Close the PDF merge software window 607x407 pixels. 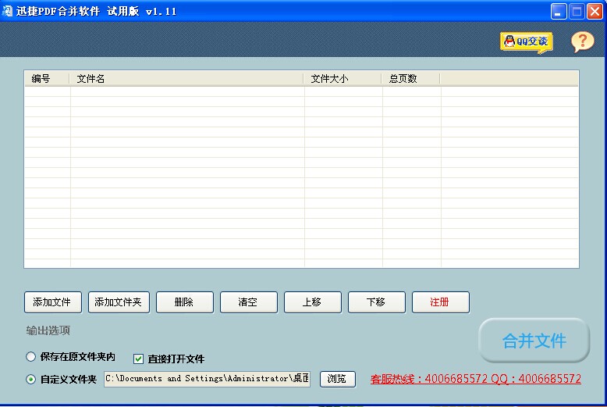595,11
